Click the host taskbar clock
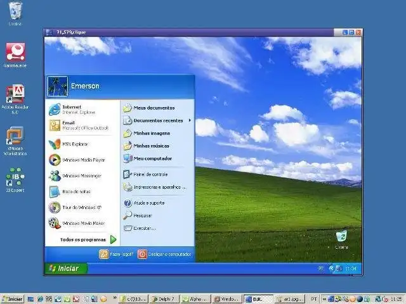Viewport: 406px width, 304px height. 396,299
